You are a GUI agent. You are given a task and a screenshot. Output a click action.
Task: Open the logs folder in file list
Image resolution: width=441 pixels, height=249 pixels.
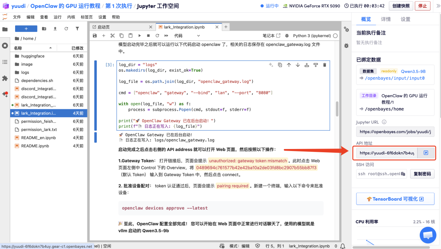pyautogui.click(x=49, y=72)
